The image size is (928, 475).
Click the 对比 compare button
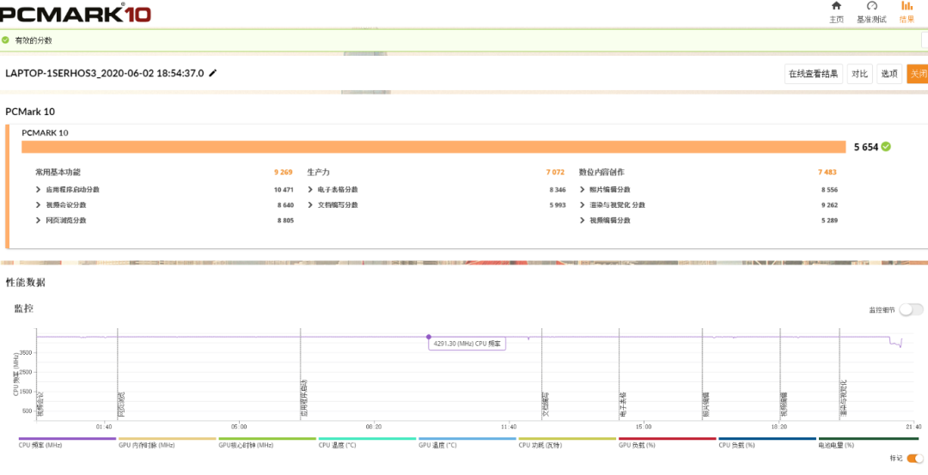(x=859, y=74)
